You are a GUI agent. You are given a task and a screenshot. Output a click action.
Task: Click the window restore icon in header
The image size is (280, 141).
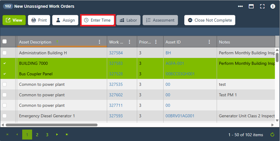(x=251, y=6)
